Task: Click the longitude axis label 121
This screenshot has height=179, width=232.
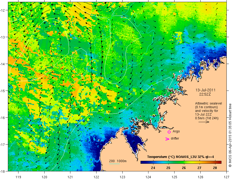Action: (x=70, y=177)
